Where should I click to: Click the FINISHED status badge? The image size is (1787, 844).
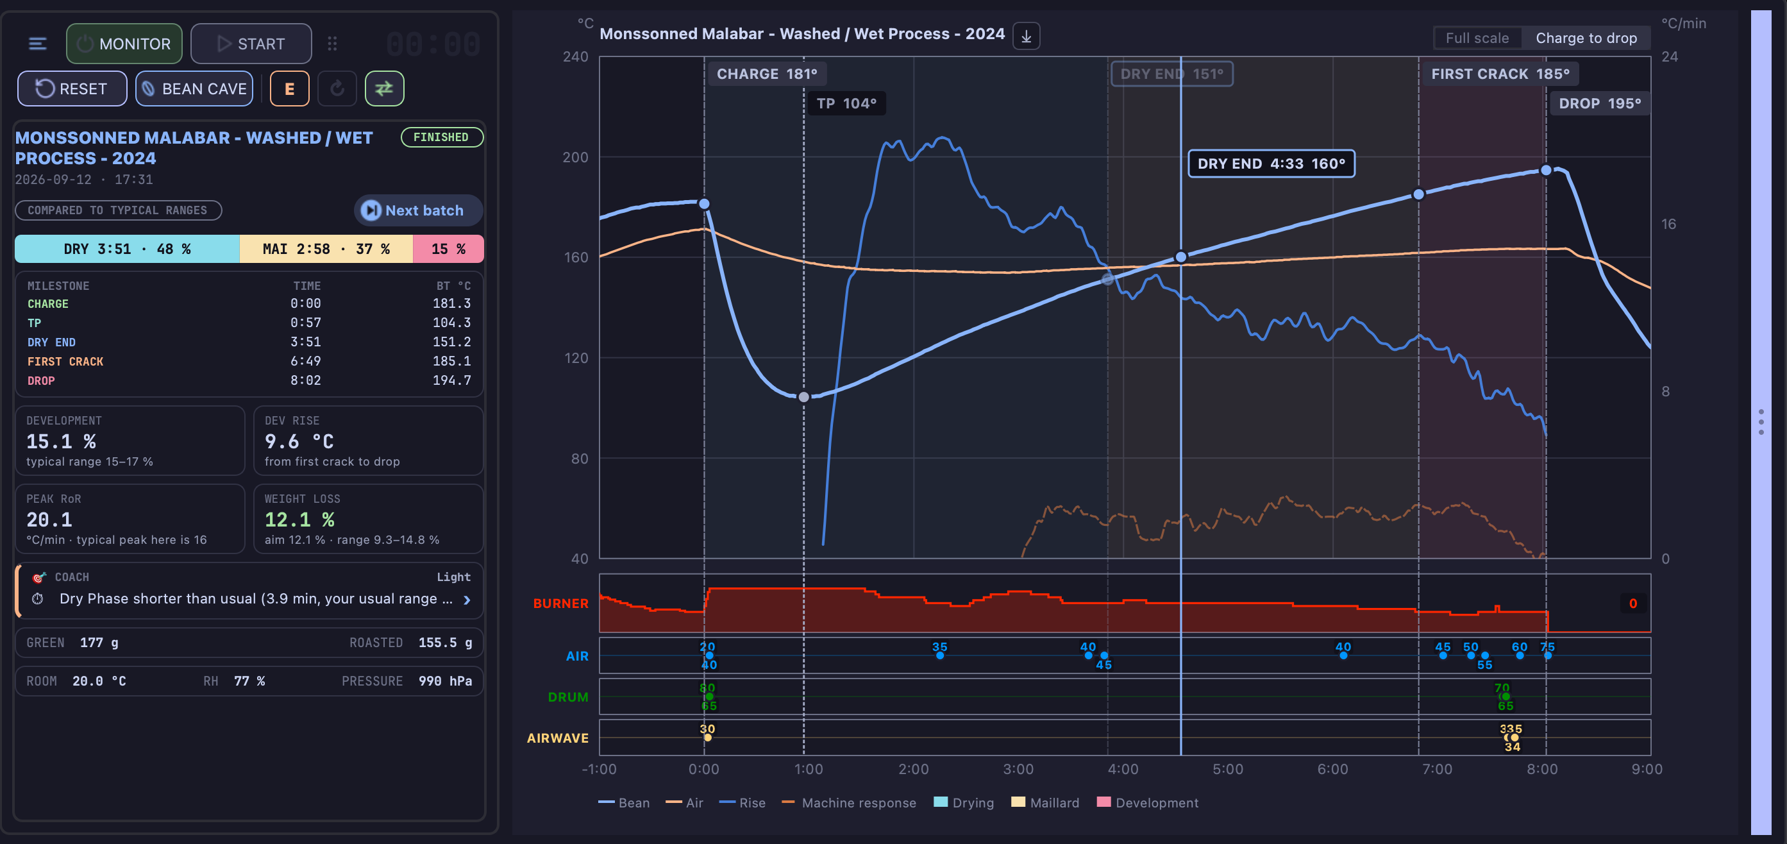(x=441, y=137)
